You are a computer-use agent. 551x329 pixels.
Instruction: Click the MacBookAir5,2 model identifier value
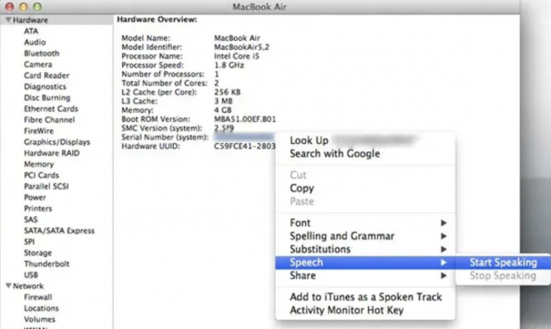pos(242,47)
